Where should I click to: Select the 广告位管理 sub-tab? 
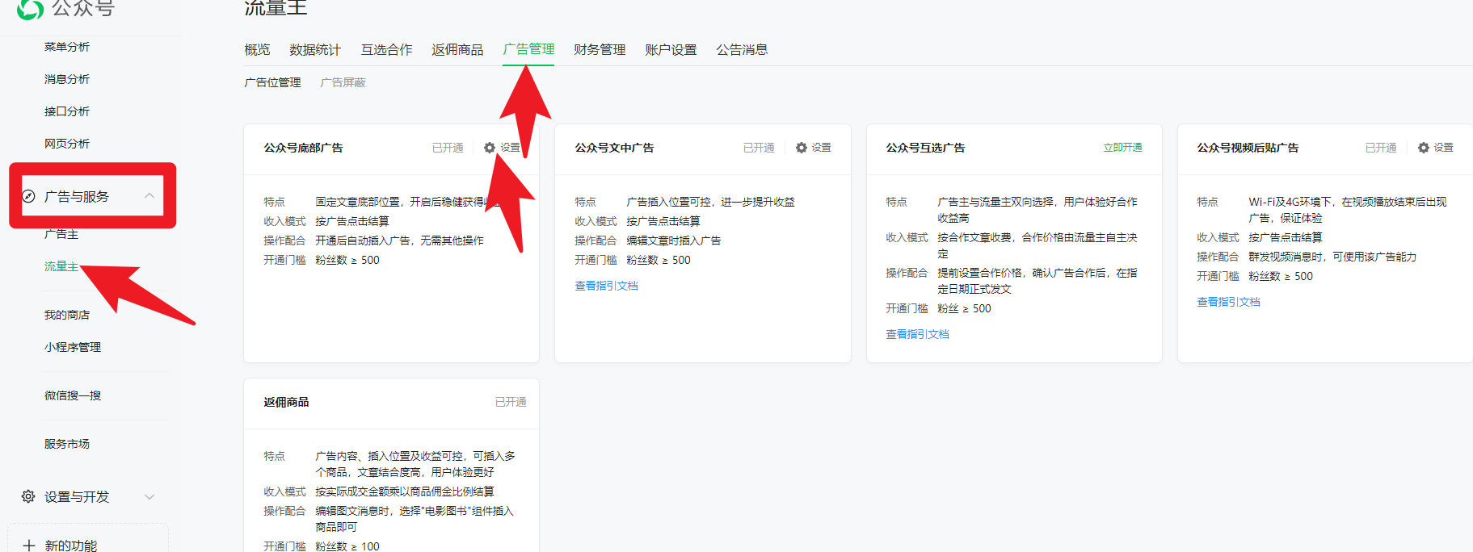pyautogui.click(x=272, y=82)
